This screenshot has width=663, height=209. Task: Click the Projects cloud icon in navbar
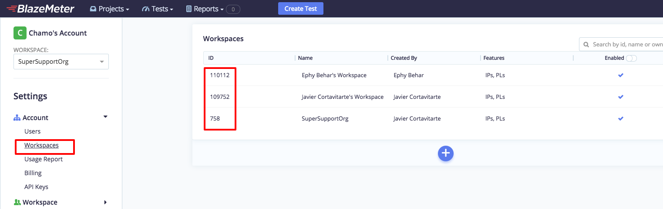point(93,9)
